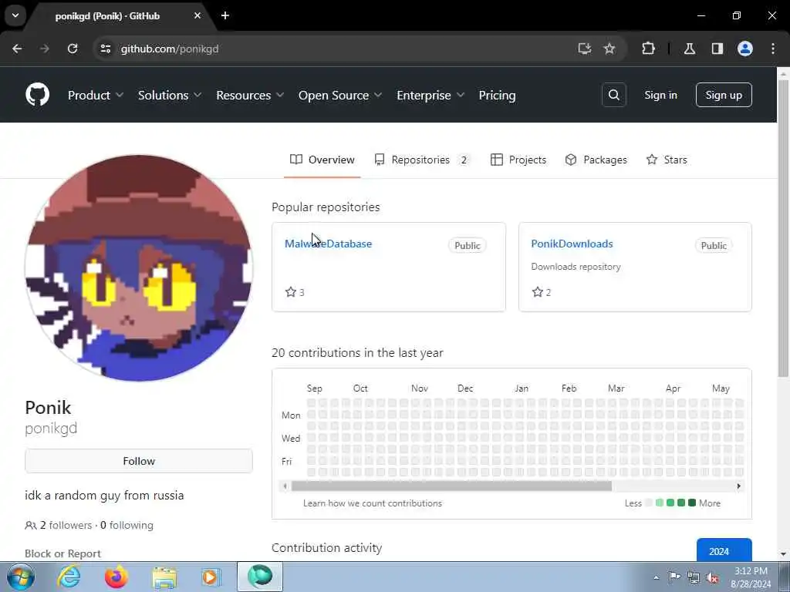Close the ponikgd GitHub tab

click(197, 15)
